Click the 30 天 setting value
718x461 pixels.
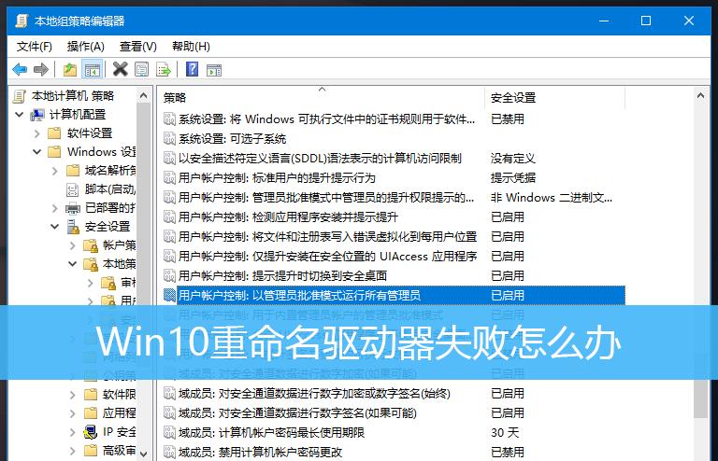pyautogui.click(x=505, y=432)
